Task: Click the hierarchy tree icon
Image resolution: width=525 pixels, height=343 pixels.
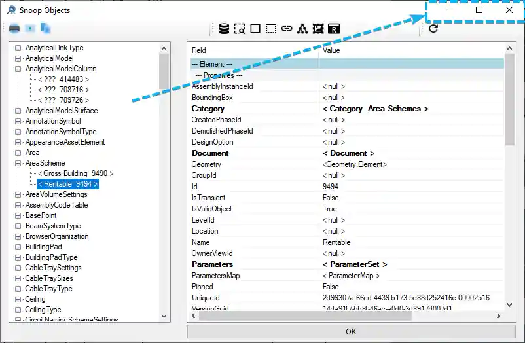Action: pyautogui.click(x=302, y=29)
